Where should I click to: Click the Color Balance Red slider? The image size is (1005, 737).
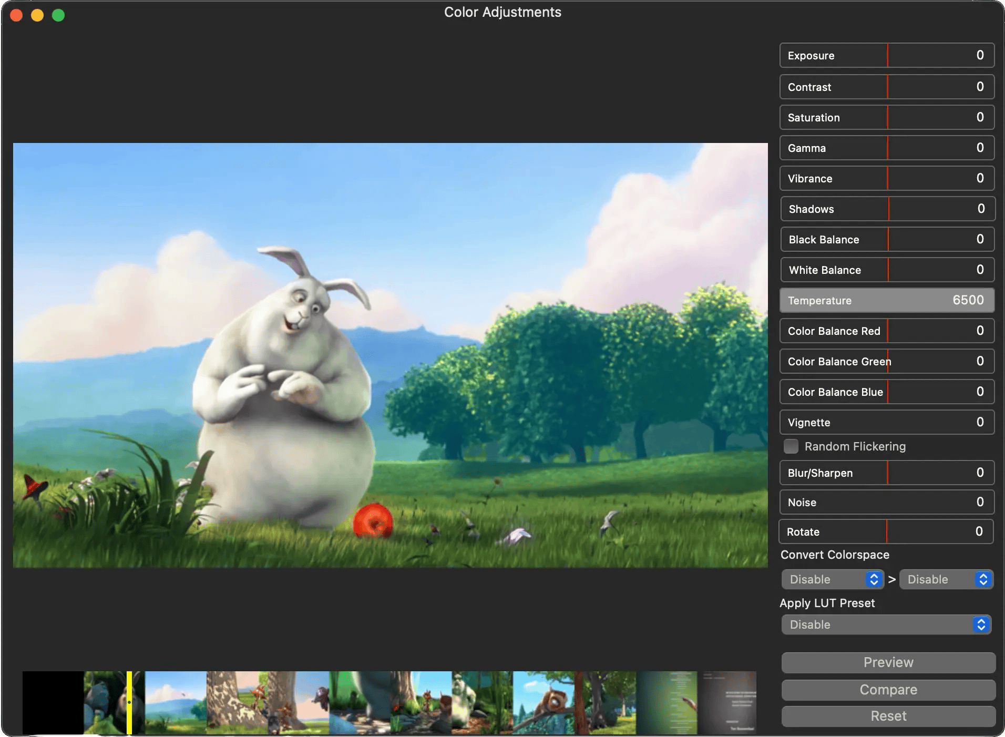coord(887,331)
